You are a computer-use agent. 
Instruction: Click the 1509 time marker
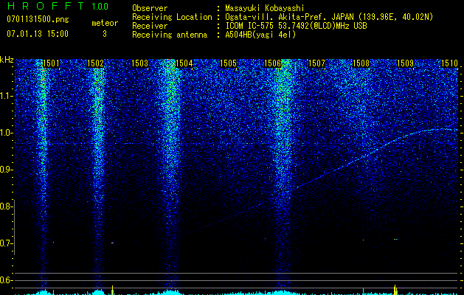pyautogui.click(x=405, y=63)
